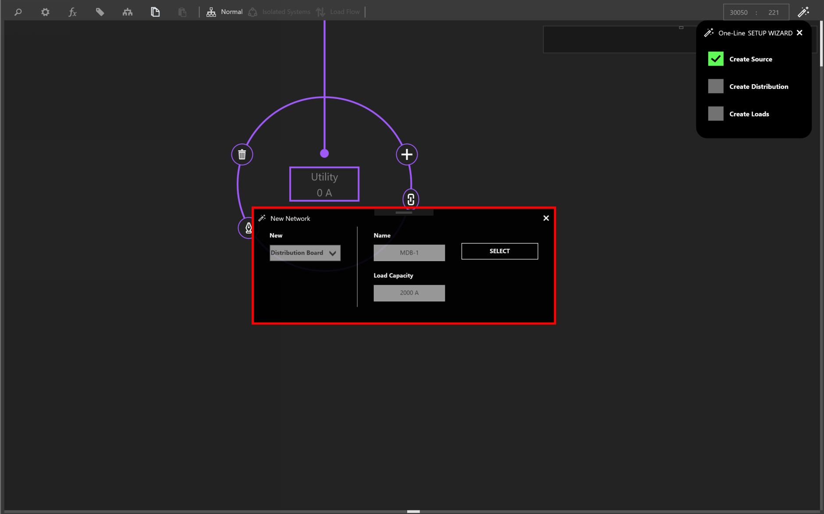Open the Distribution Board dropdown
Screen dimensions: 824x514
click(x=305, y=253)
